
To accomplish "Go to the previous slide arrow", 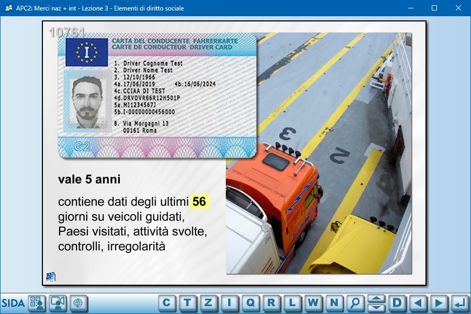I will pyautogui.click(x=418, y=302).
